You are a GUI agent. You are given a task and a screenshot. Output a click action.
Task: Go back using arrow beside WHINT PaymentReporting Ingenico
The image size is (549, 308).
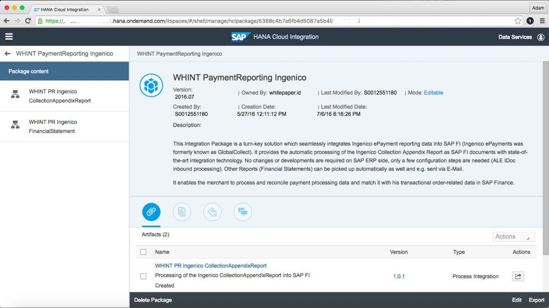[x=8, y=54]
